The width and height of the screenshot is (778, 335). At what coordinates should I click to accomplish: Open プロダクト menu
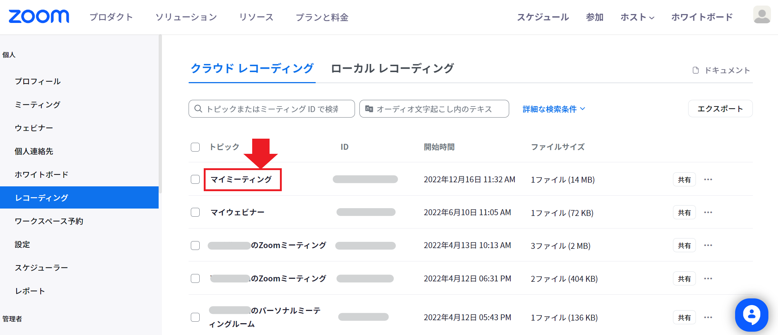(111, 17)
